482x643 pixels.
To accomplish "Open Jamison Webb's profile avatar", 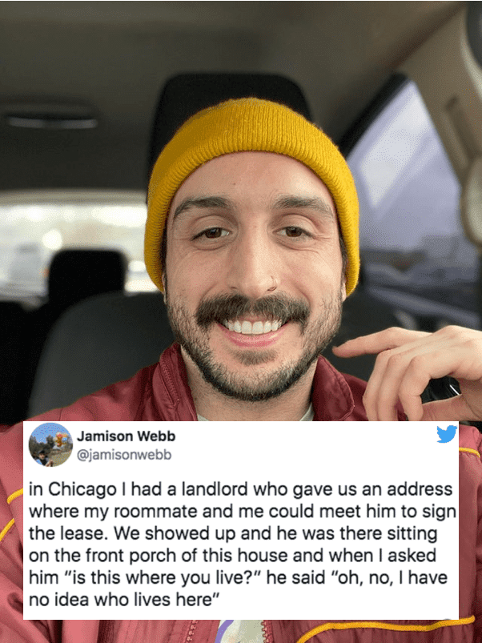I will pos(50,445).
